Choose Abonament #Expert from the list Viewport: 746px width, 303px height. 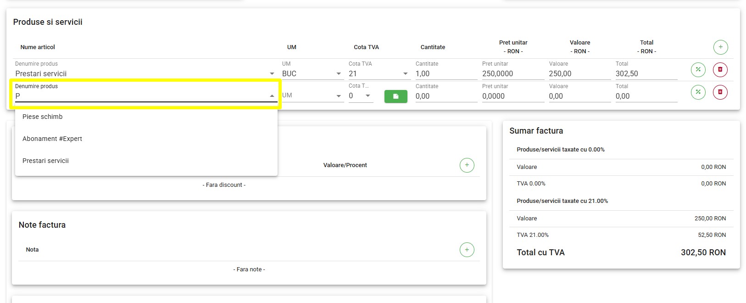(52, 139)
